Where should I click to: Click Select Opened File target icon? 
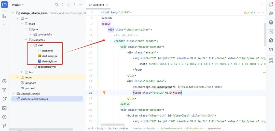pyautogui.click(x=56, y=5)
